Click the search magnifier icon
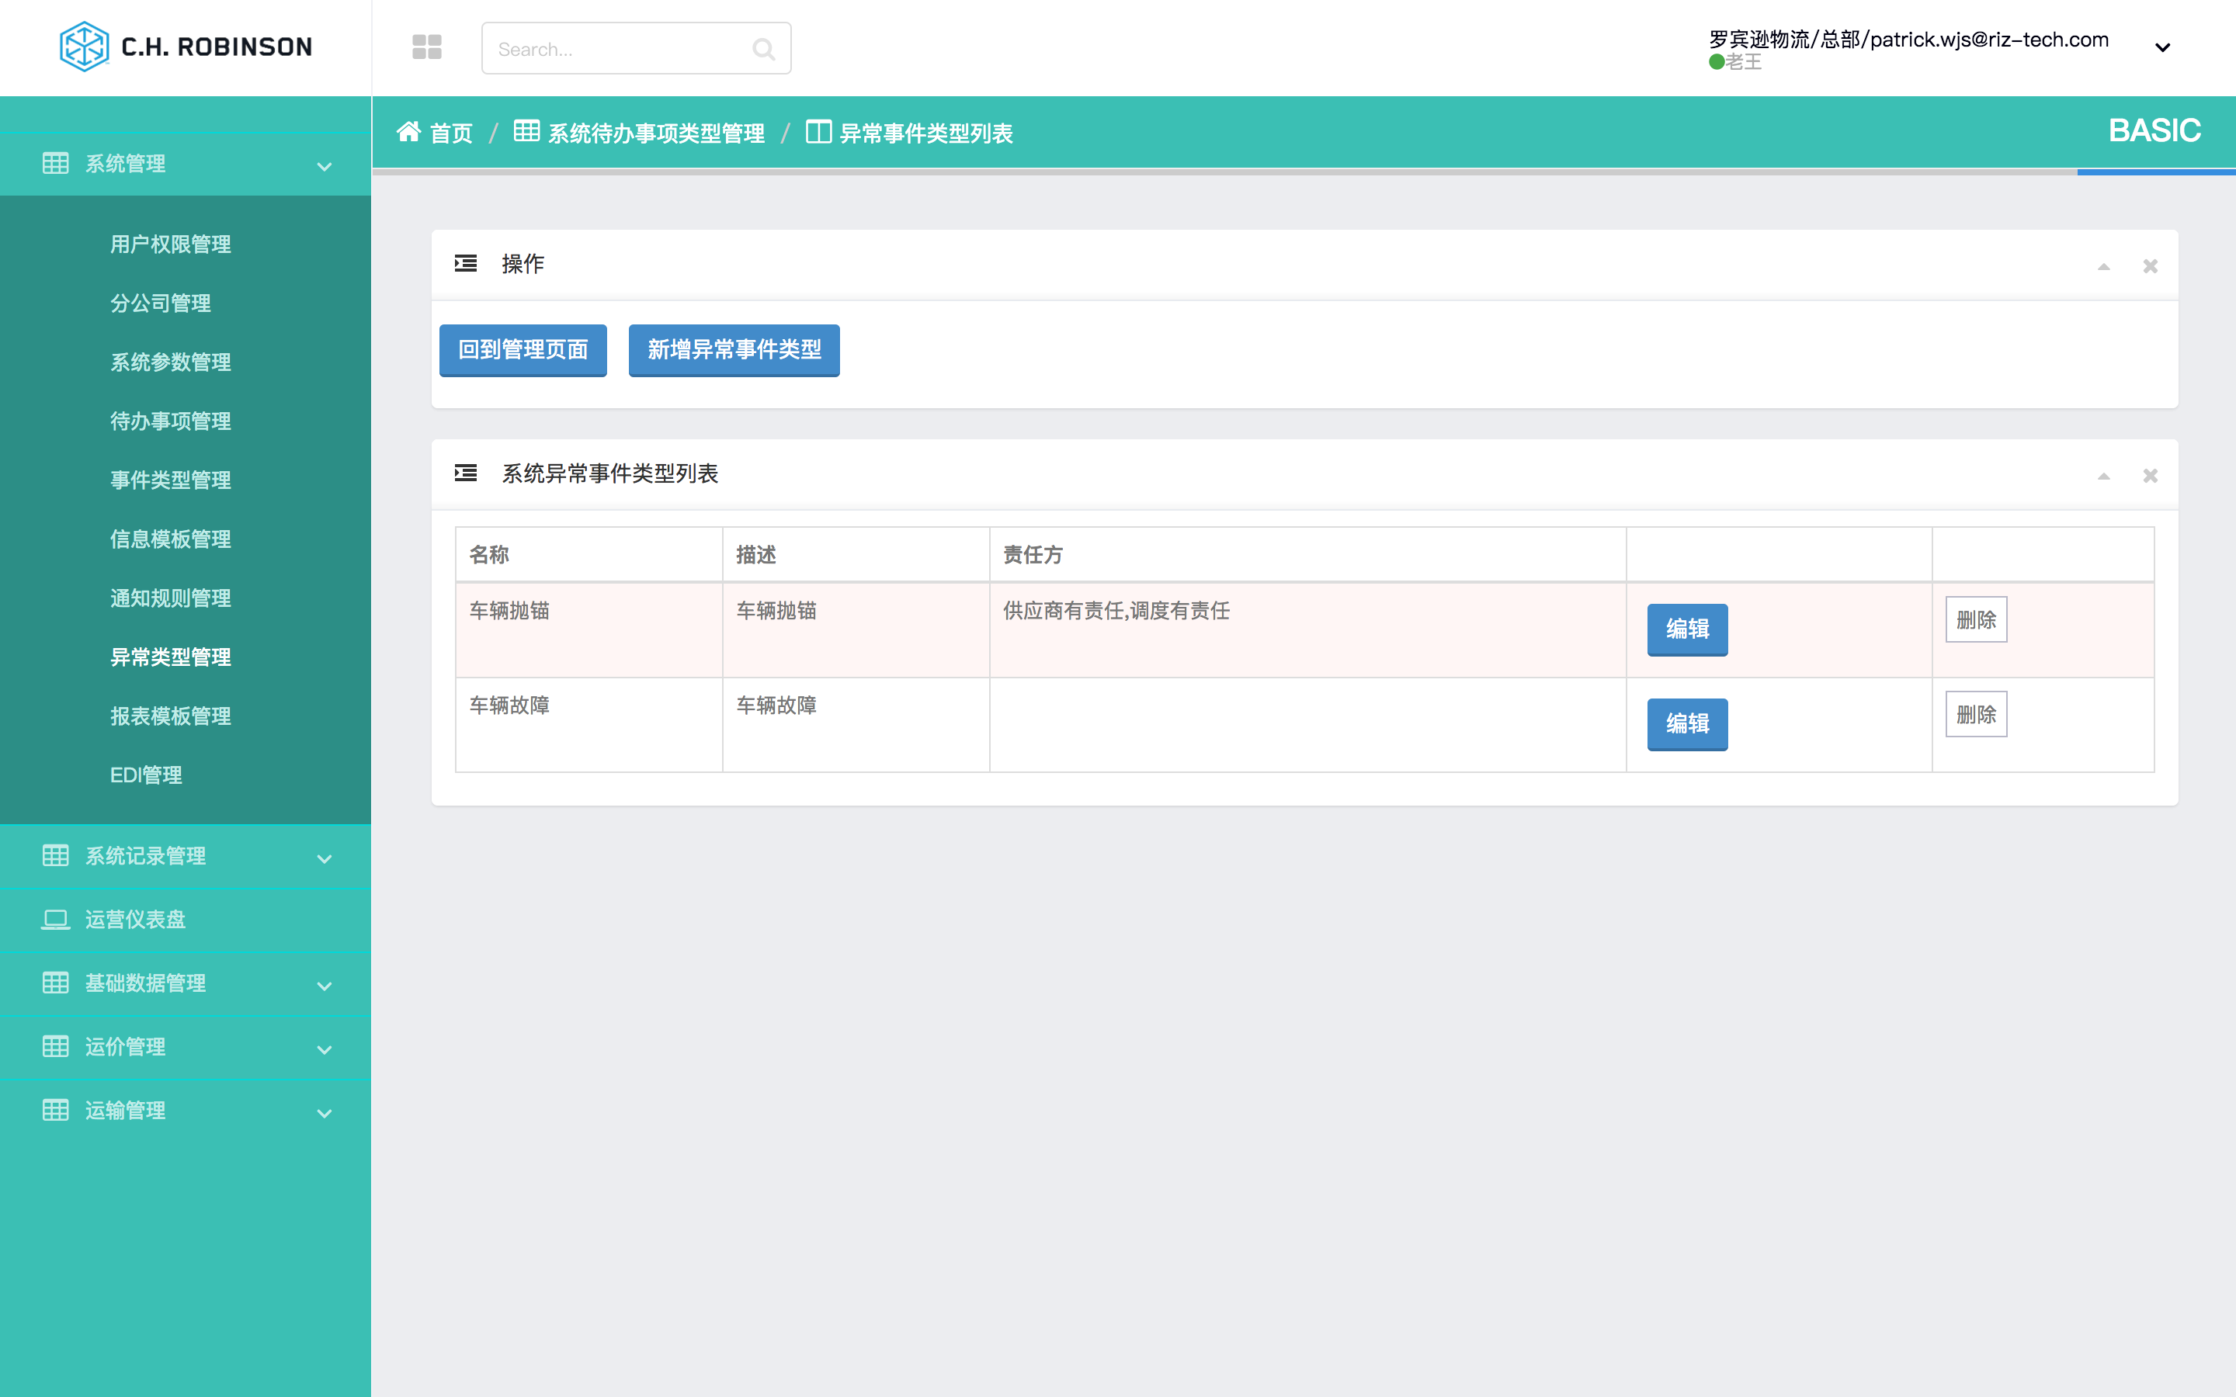The height and width of the screenshot is (1397, 2236). [x=763, y=49]
